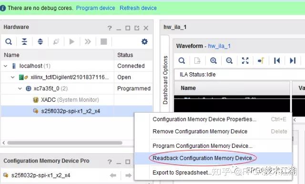Choose Remove Configuration Memory Device menu item

pos(213,131)
